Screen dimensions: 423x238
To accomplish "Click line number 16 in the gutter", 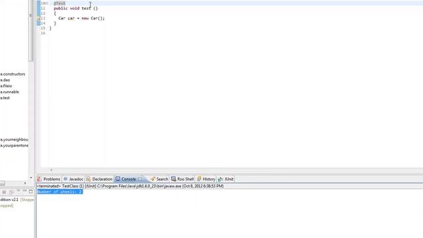I will [x=43, y=33].
